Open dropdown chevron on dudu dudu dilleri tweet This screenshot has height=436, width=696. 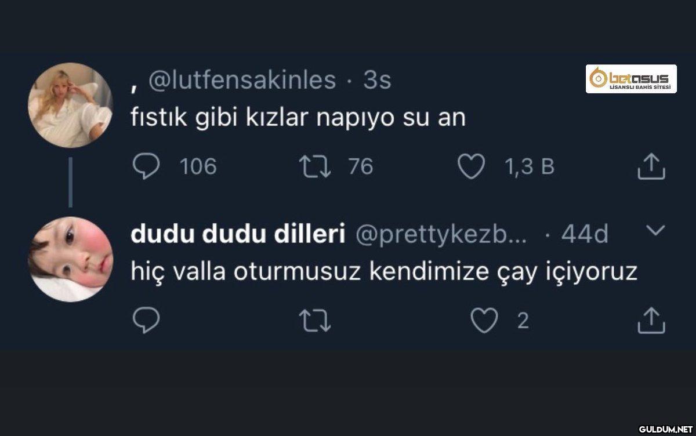click(x=655, y=231)
